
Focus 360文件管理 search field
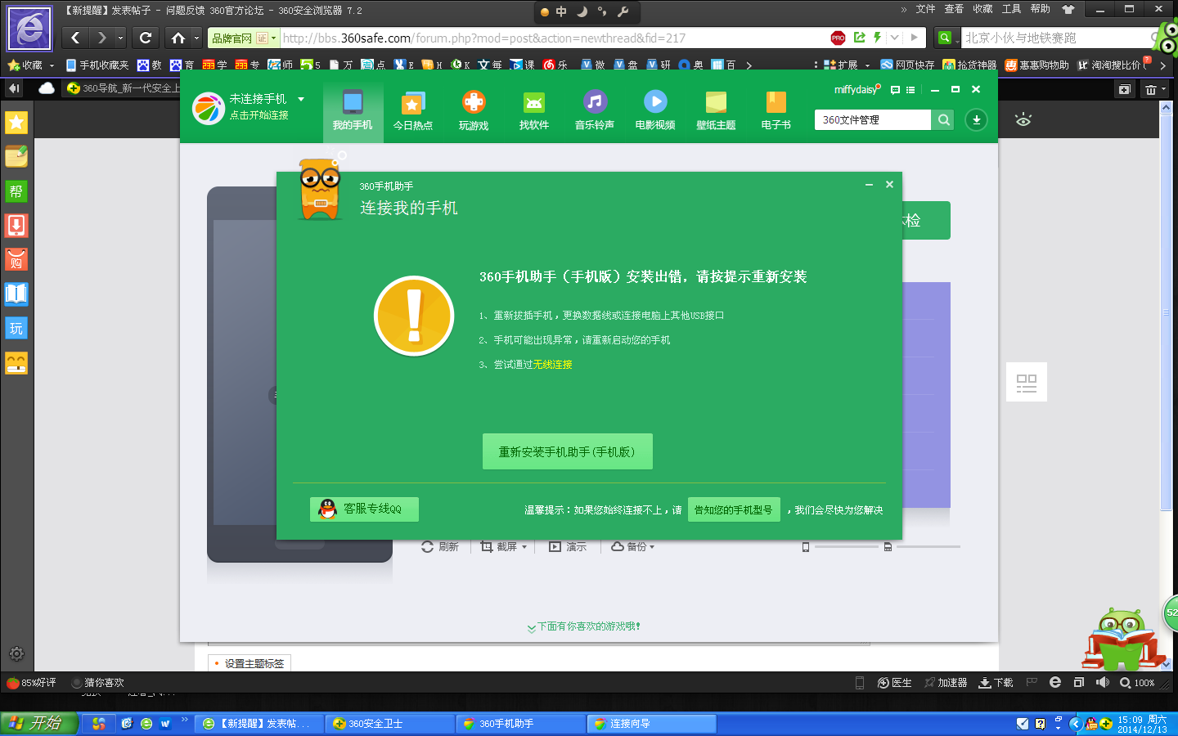(873, 120)
